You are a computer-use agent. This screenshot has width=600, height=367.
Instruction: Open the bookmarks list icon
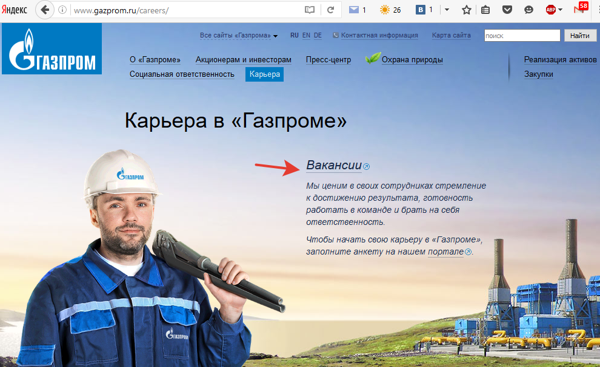coord(485,10)
